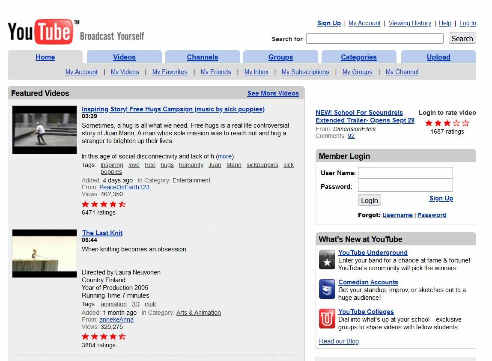Open annekeAnna user profile
The height and width of the screenshot is (361, 492).
pyautogui.click(x=116, y=319)
